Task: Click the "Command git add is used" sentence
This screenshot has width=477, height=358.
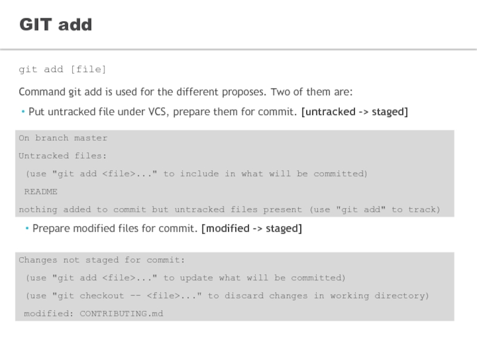Action: coord(185,92)
